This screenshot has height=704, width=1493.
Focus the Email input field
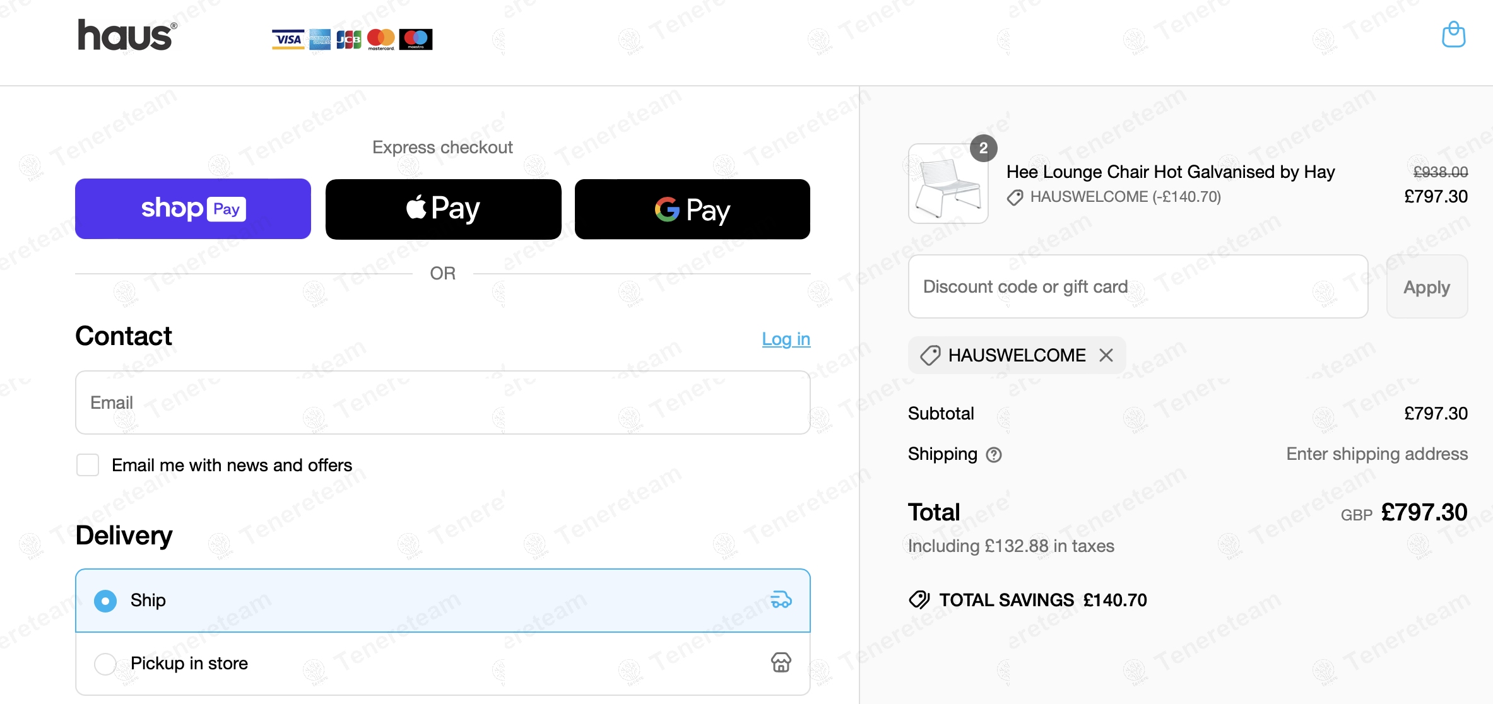442,402
